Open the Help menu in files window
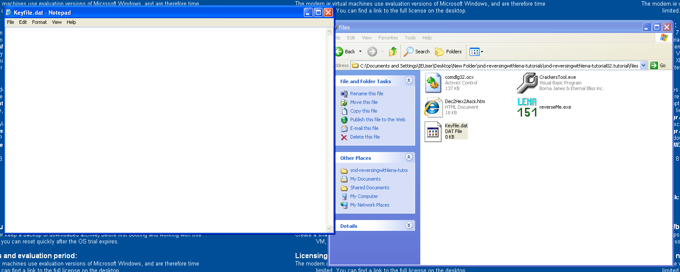 point(427,38)
